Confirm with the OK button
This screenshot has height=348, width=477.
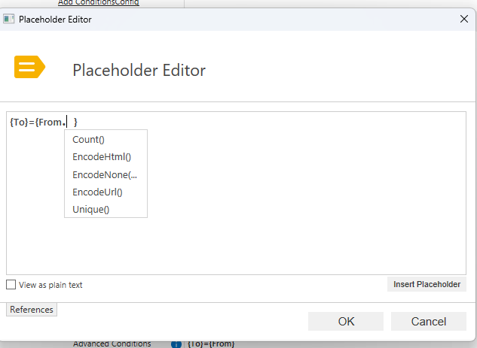pos(346,321)
